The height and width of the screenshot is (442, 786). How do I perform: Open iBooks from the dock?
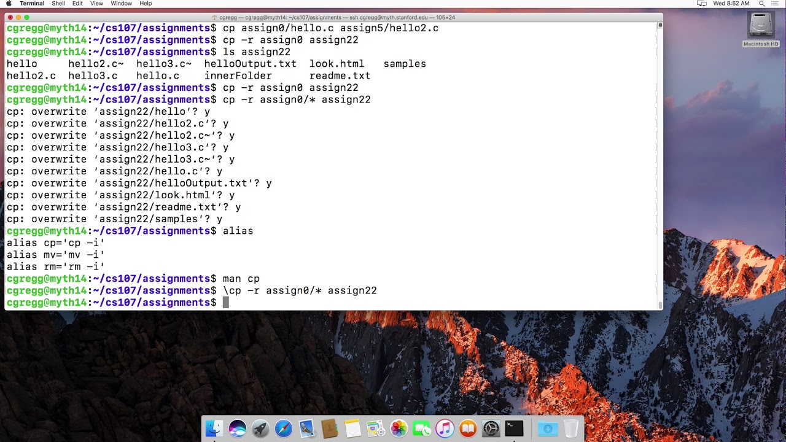tap(468, 428)
